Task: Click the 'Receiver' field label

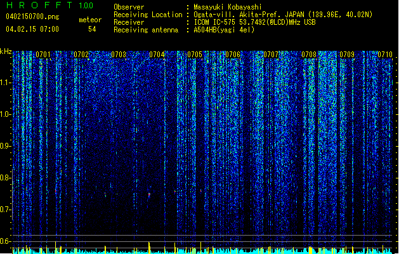Action: tap(129, 22)
